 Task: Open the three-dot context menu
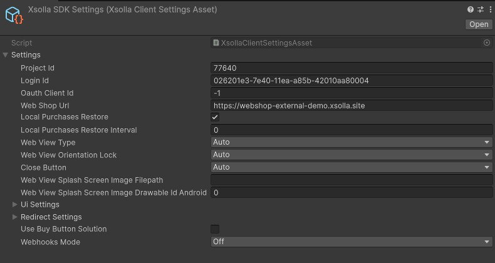coord(489,9)
